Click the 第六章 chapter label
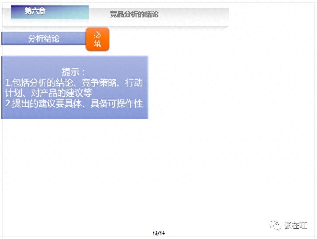The image size is (317, 239). coord(50,12)
